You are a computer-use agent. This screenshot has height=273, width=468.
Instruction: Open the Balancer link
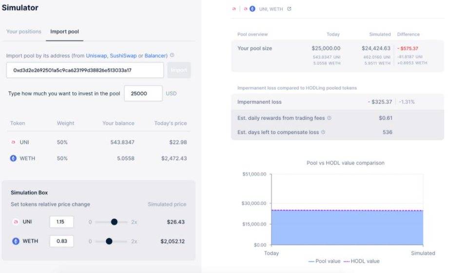pyautogui.click(x=156, y=56)
